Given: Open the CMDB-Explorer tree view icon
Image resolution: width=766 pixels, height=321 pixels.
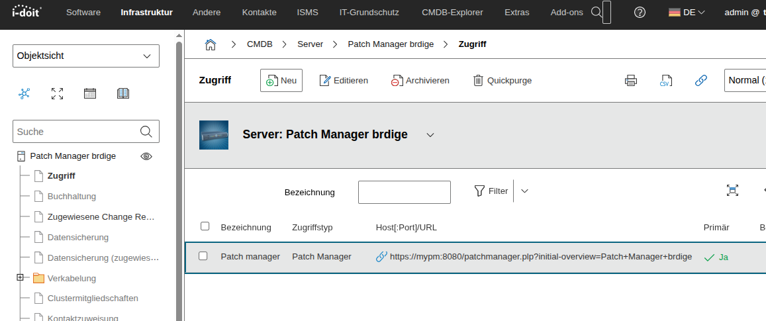Looking at the screenshot, I should (24, 93).
